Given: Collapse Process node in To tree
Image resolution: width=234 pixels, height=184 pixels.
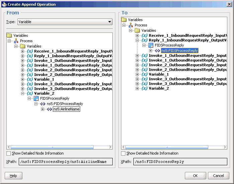Looking at the screenshot, I should pos(124,25).
